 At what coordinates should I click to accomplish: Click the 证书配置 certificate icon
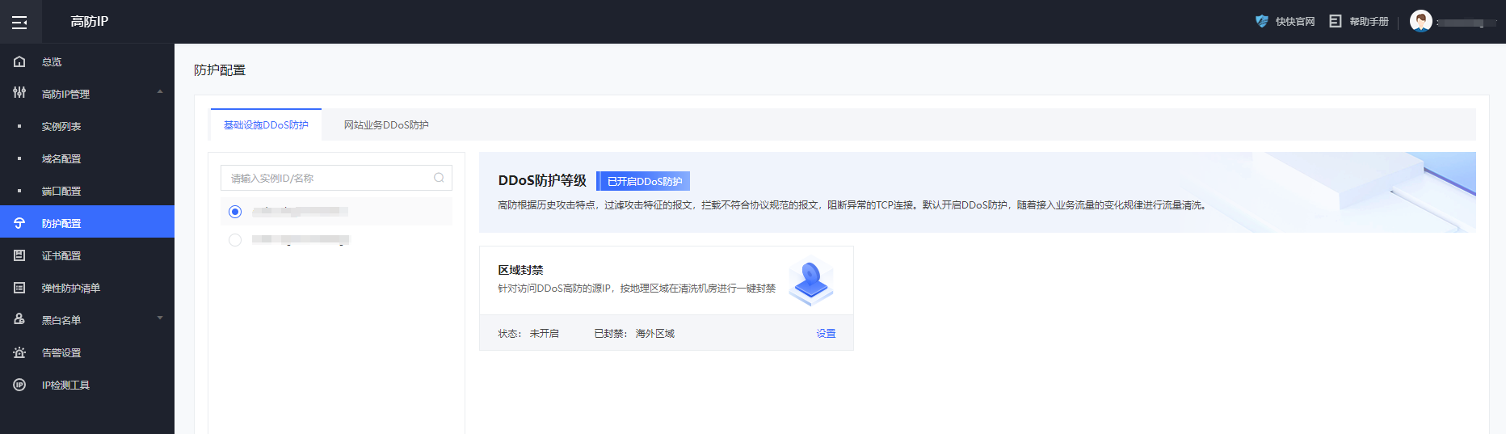point(19,255)
